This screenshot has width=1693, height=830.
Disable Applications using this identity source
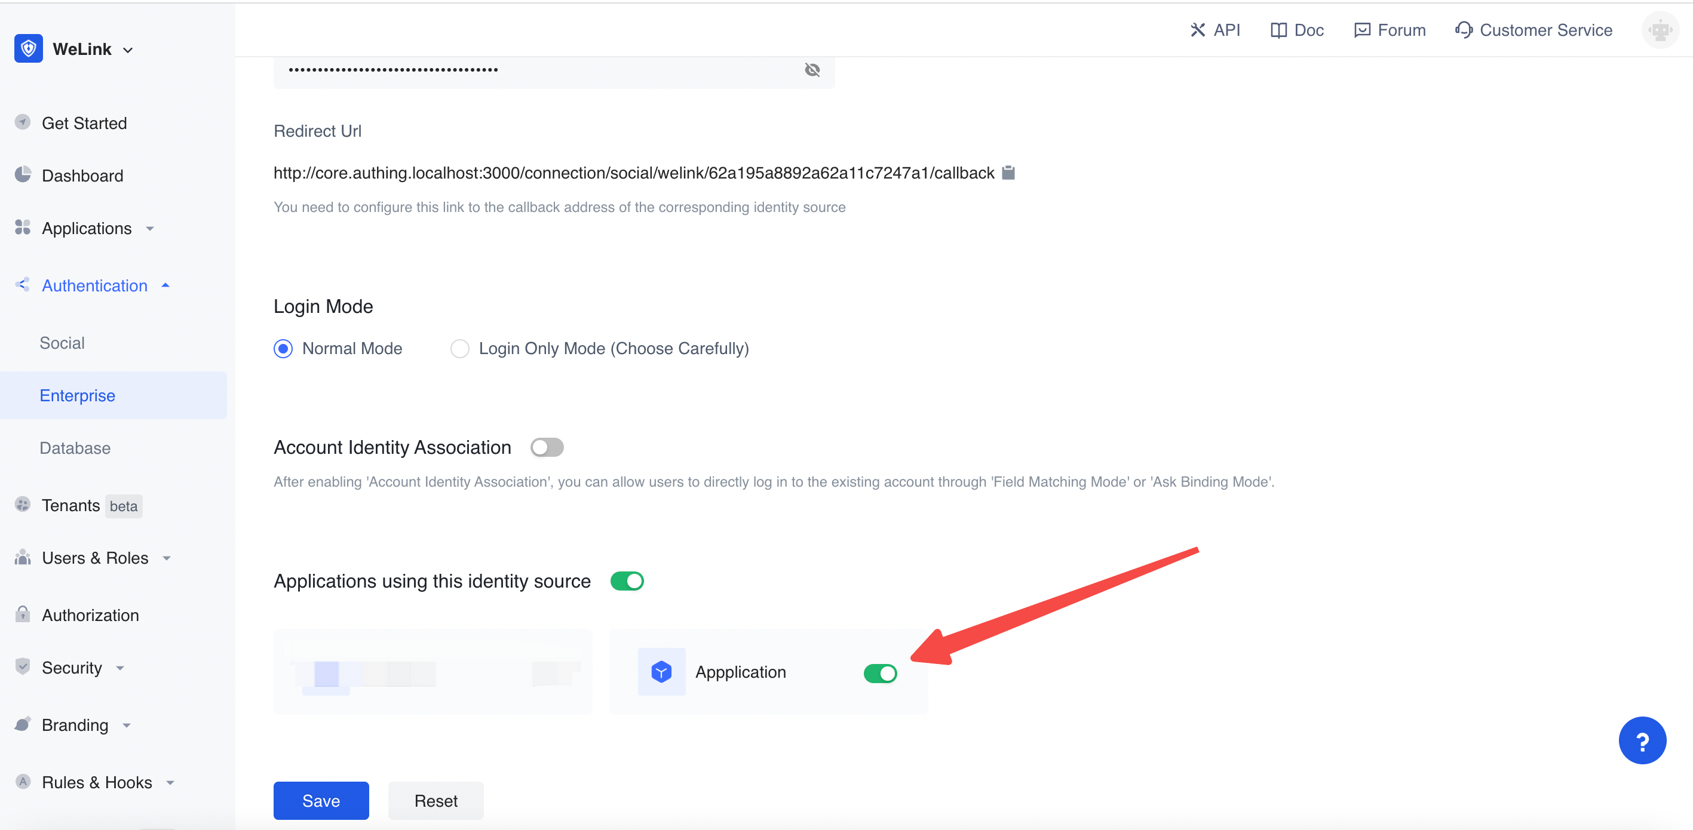tap(626, 581)
